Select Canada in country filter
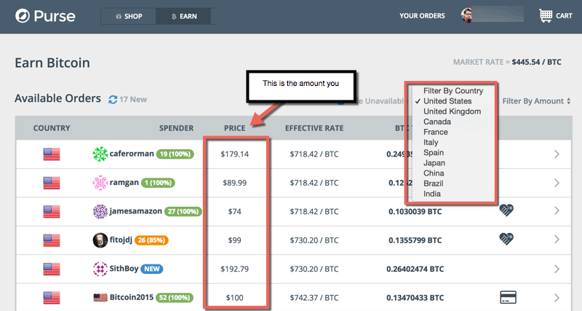582x311 pixels. pos(437,122)
